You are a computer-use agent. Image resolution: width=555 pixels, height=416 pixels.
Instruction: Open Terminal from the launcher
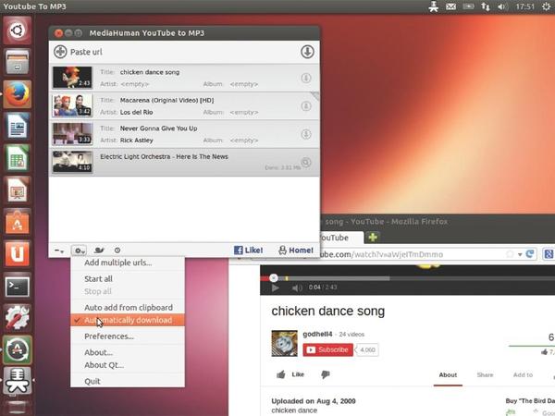(x=17, y=286)
